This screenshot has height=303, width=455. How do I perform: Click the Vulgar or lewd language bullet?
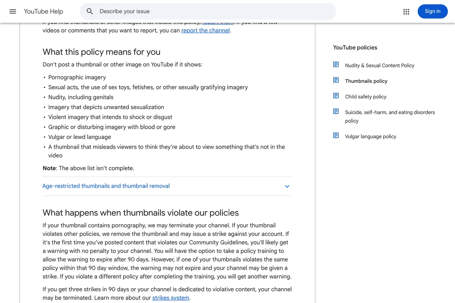pyautogui.click(x=80, y=137)
